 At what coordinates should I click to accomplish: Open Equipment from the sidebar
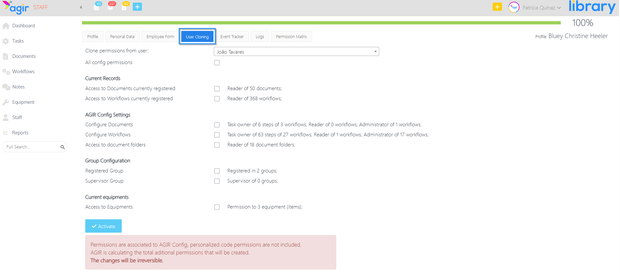pos(23,102)
